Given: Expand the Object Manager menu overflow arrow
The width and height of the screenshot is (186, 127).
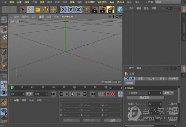Looking at the screenshot, I should pos(163,8).
